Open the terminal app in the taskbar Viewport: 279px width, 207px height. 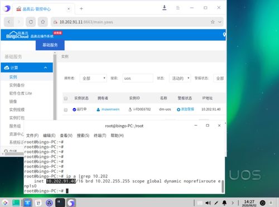tap(60, 203)
